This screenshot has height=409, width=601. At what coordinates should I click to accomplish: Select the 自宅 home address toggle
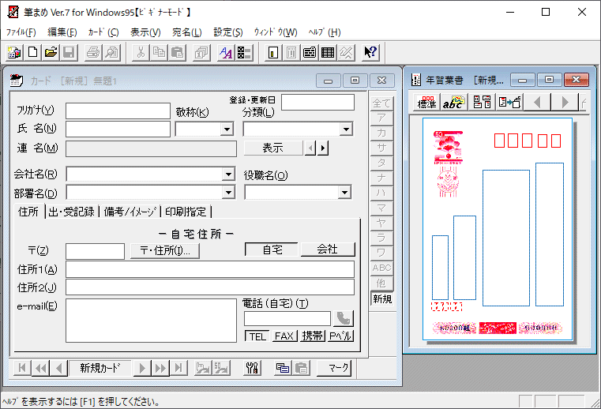coord(272,250)
